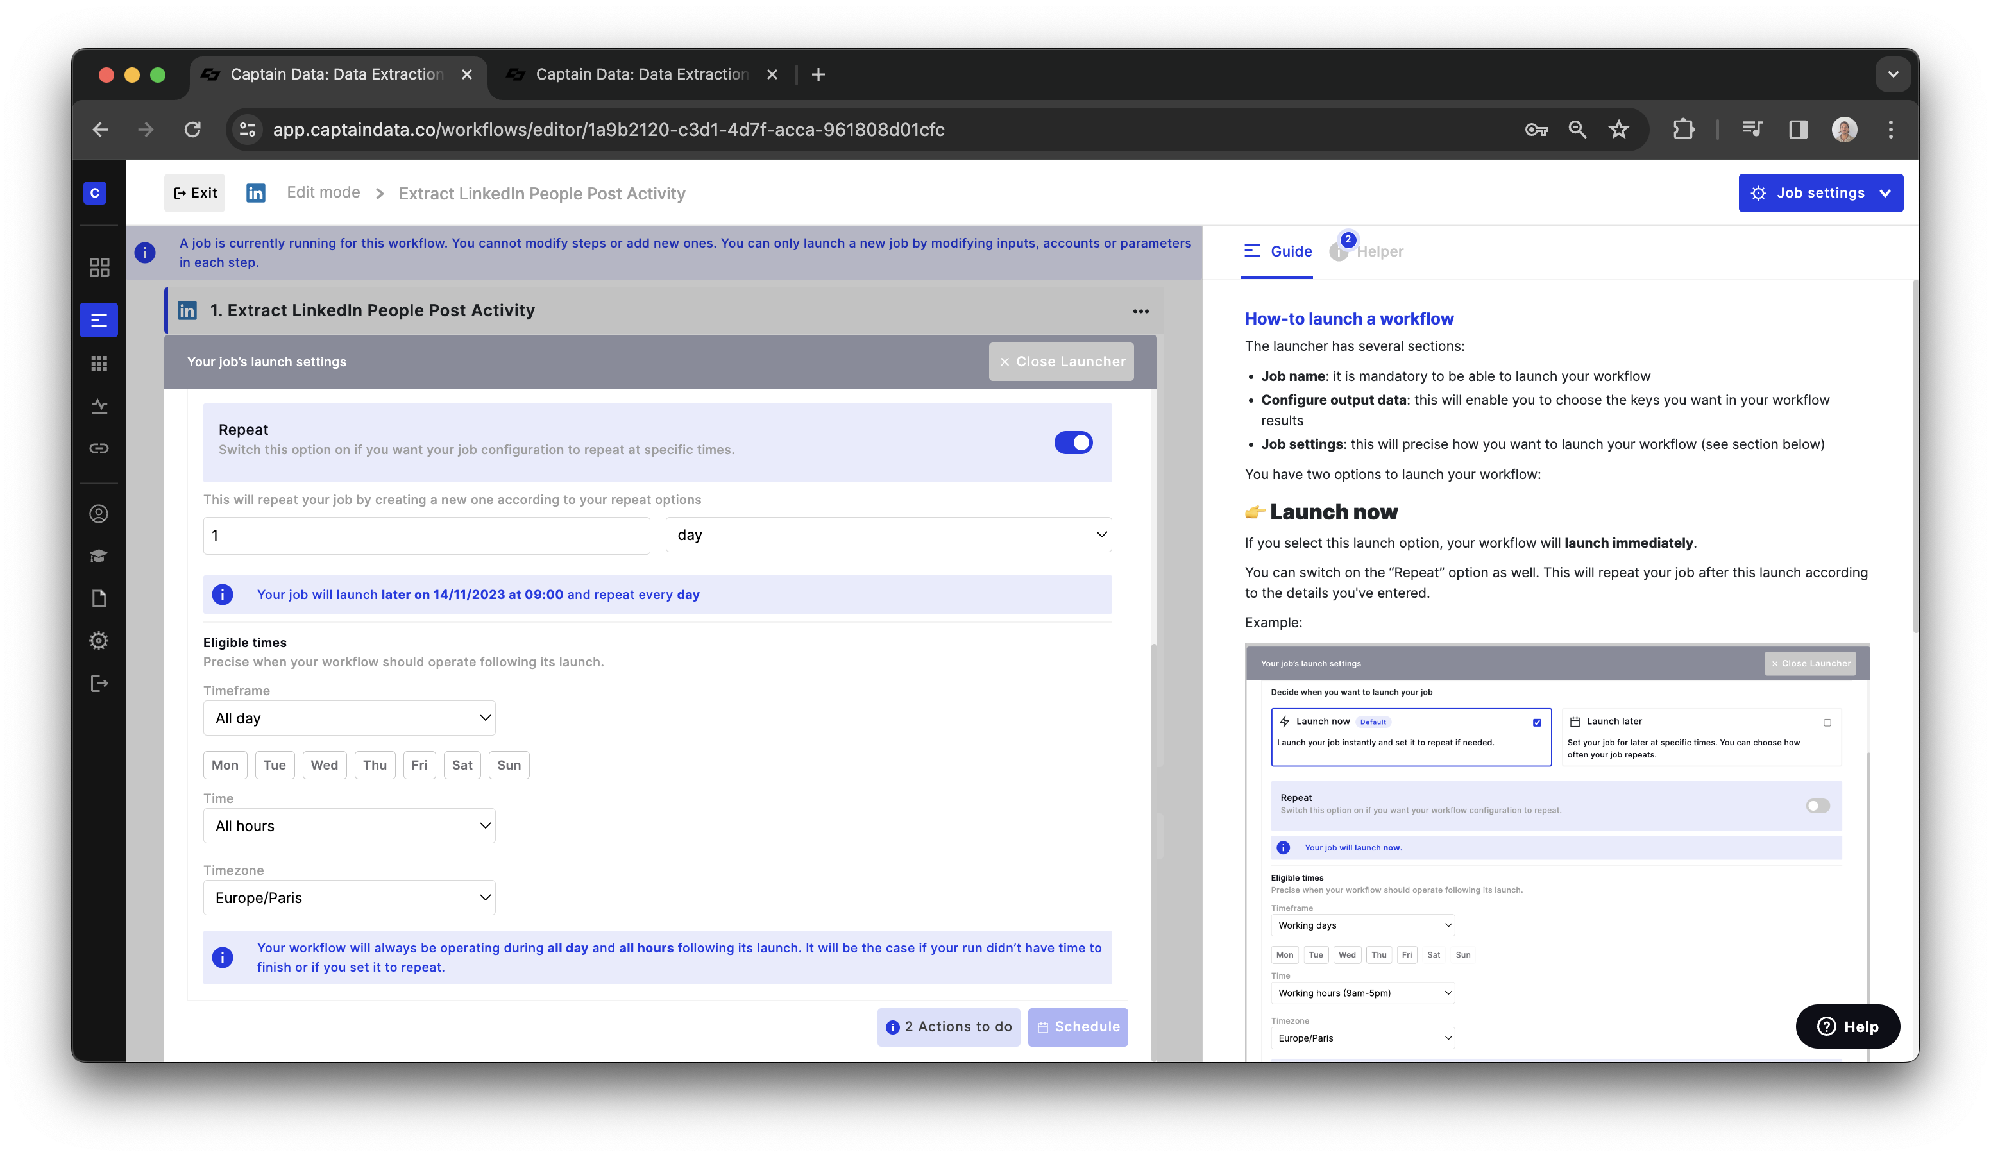Click the zoom magnifier icon in address bar
This screenshot has width=1991, height=1157.
[1577, 130]
